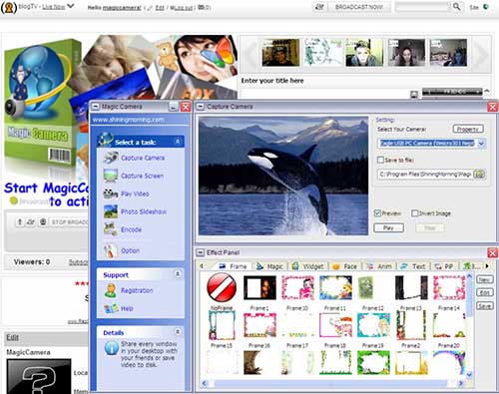Click the save file path input field
499x394 pixels.
pos(426,174)
